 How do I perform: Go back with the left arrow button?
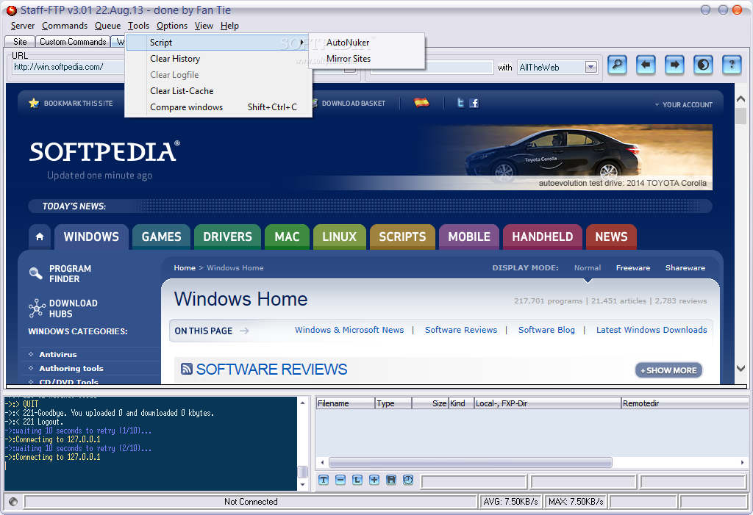coord(646,65)
